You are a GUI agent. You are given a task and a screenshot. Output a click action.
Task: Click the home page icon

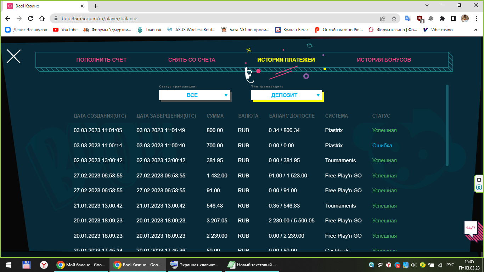pyautogui.click(x=42, y=18)
